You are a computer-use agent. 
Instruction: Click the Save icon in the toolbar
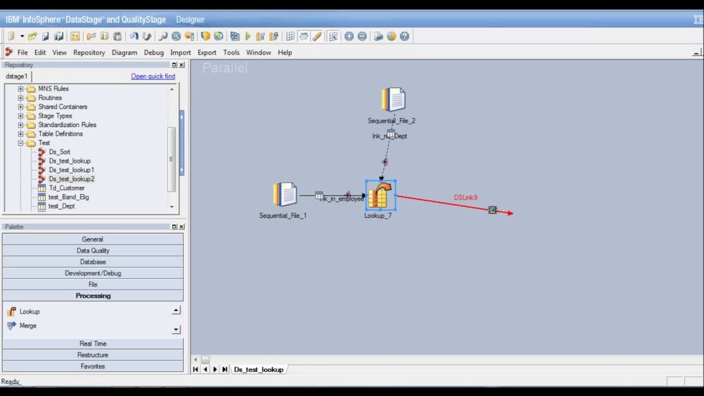(46, 36)
